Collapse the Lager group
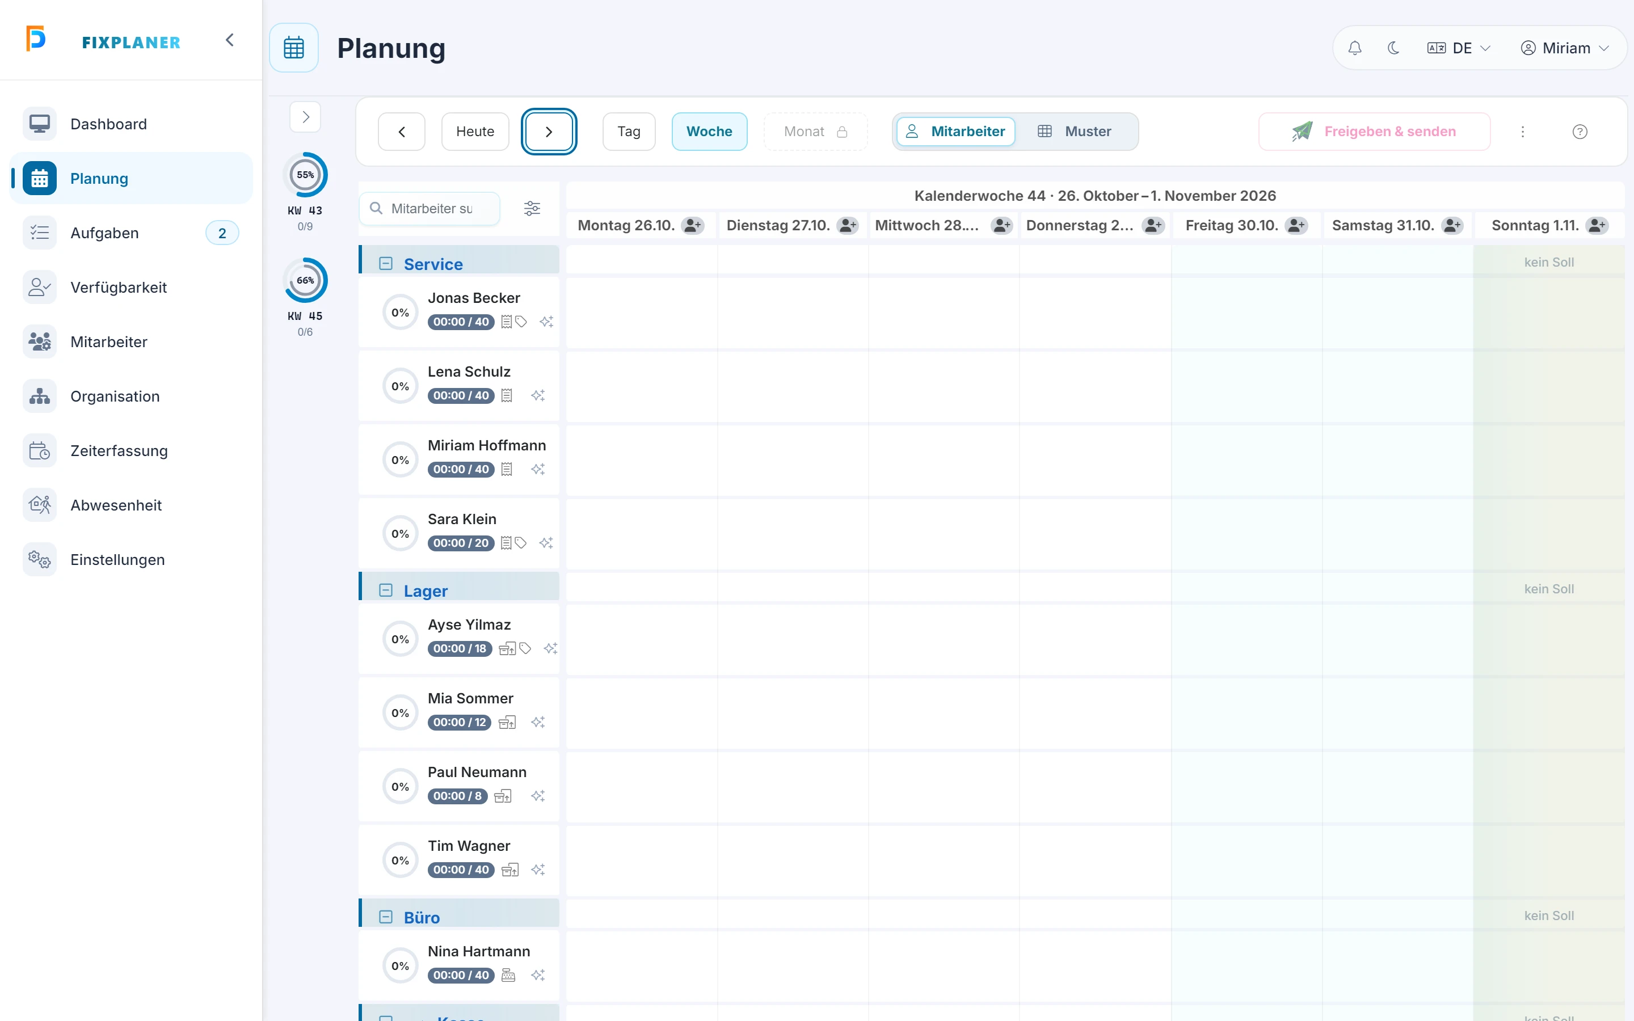This screenshot has height=1021, width=1634. pos(386,590)
